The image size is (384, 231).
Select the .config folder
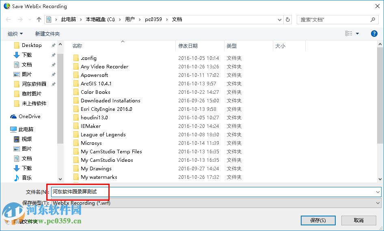pos(88,58)
